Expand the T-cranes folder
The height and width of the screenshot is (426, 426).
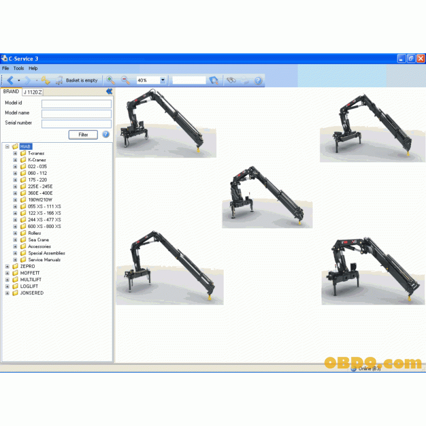tap(15, 153)
